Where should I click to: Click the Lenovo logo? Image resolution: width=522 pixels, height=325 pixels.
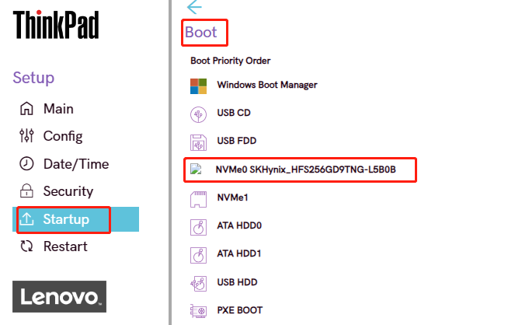point(60,296)
